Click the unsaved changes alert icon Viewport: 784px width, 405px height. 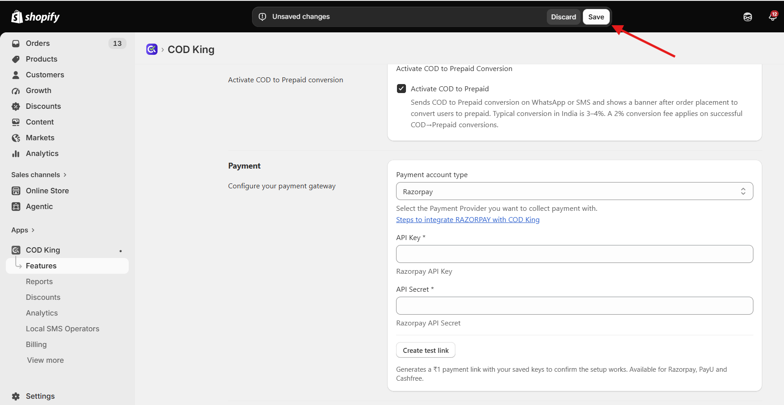click(262, 17)
